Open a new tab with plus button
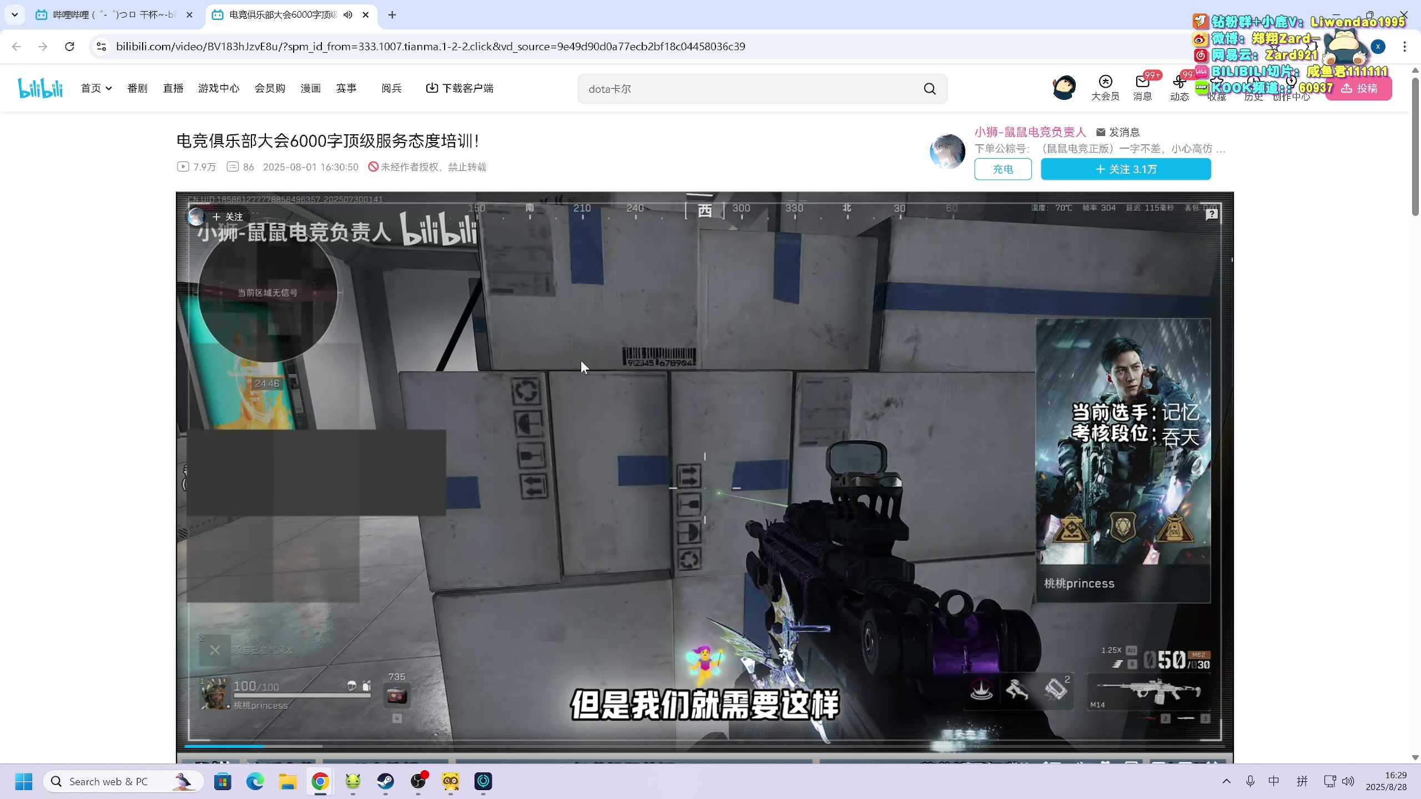Screen dimensions: 1421x799 [392, 15]
